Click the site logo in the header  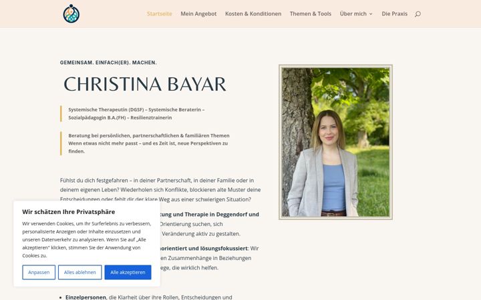coord(71,14)
